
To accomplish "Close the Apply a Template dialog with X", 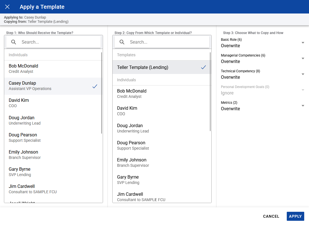I will (x=7, y=7).
